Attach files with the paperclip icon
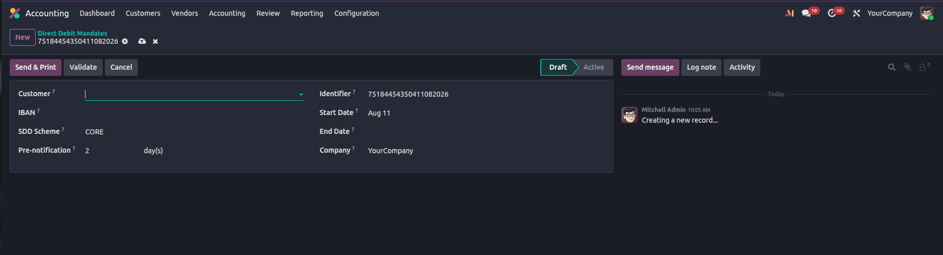Screen dimensions: 943x255 [x=907, y=67]
